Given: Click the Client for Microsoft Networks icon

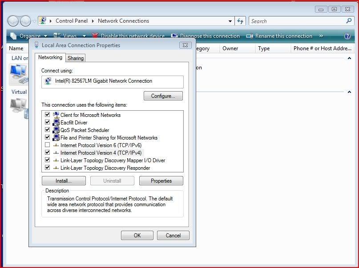Looking at the screenshot, I should 56,115.
